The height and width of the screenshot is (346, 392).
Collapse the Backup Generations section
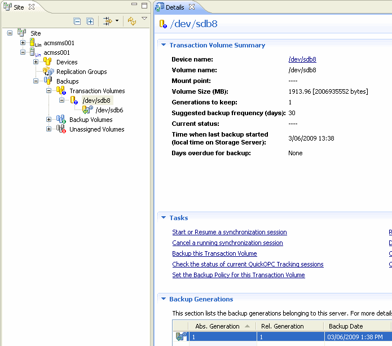click(x=164, y=299)
